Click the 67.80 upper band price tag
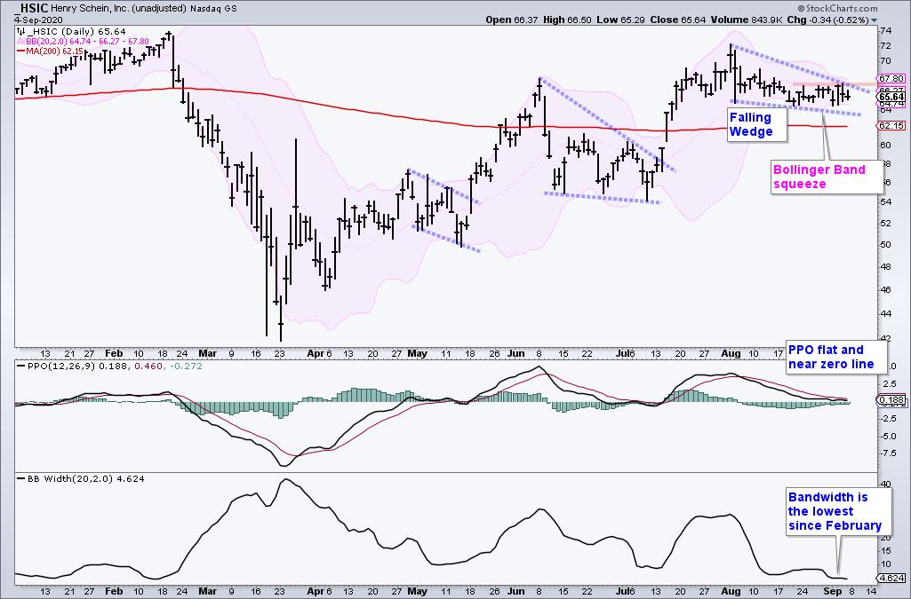The image size is (911, 599). point(891,78)
